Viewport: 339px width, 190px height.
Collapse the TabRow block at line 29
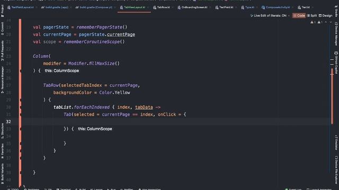click(21, 100)
